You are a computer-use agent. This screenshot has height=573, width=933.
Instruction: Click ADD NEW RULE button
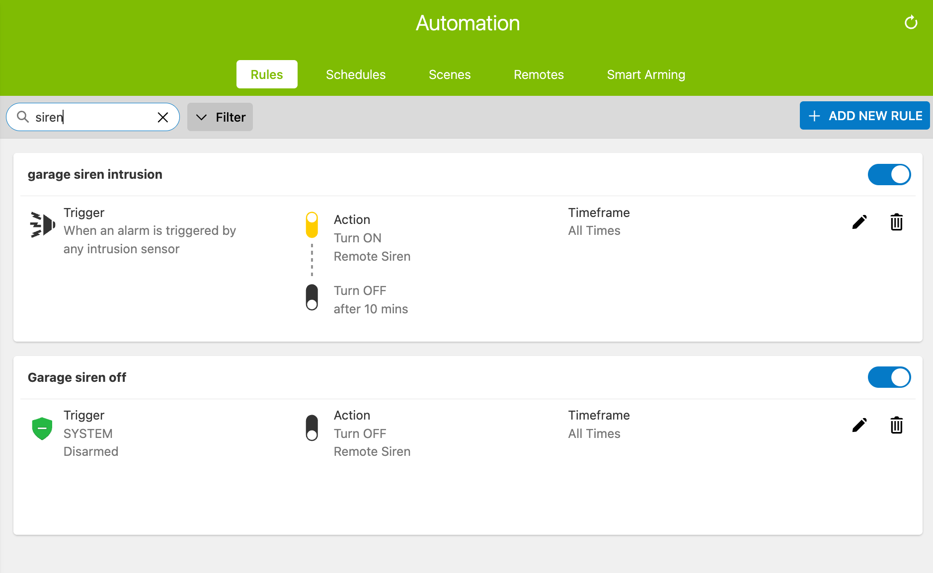click(x=864, y=116)
